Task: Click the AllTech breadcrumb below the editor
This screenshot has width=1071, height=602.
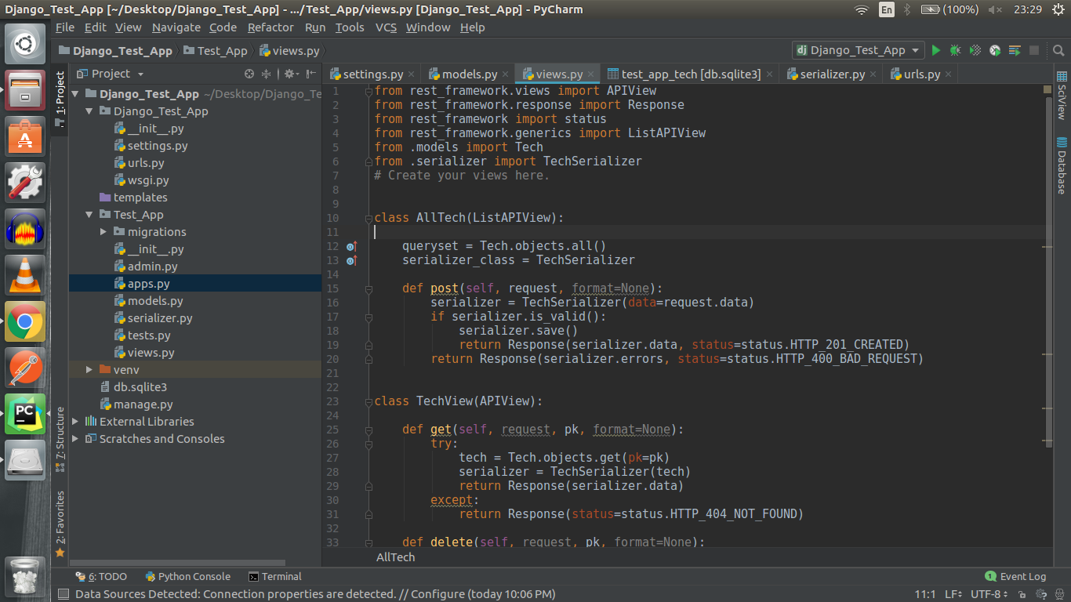Action: pyautogui.click(x=395, y=557)
